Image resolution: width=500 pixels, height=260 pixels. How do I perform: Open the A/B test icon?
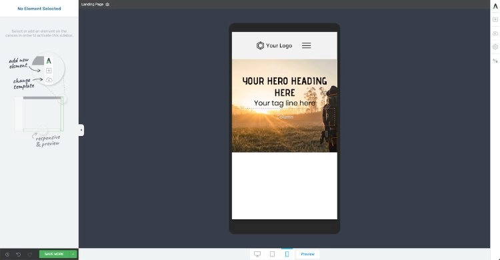point(495,61)
